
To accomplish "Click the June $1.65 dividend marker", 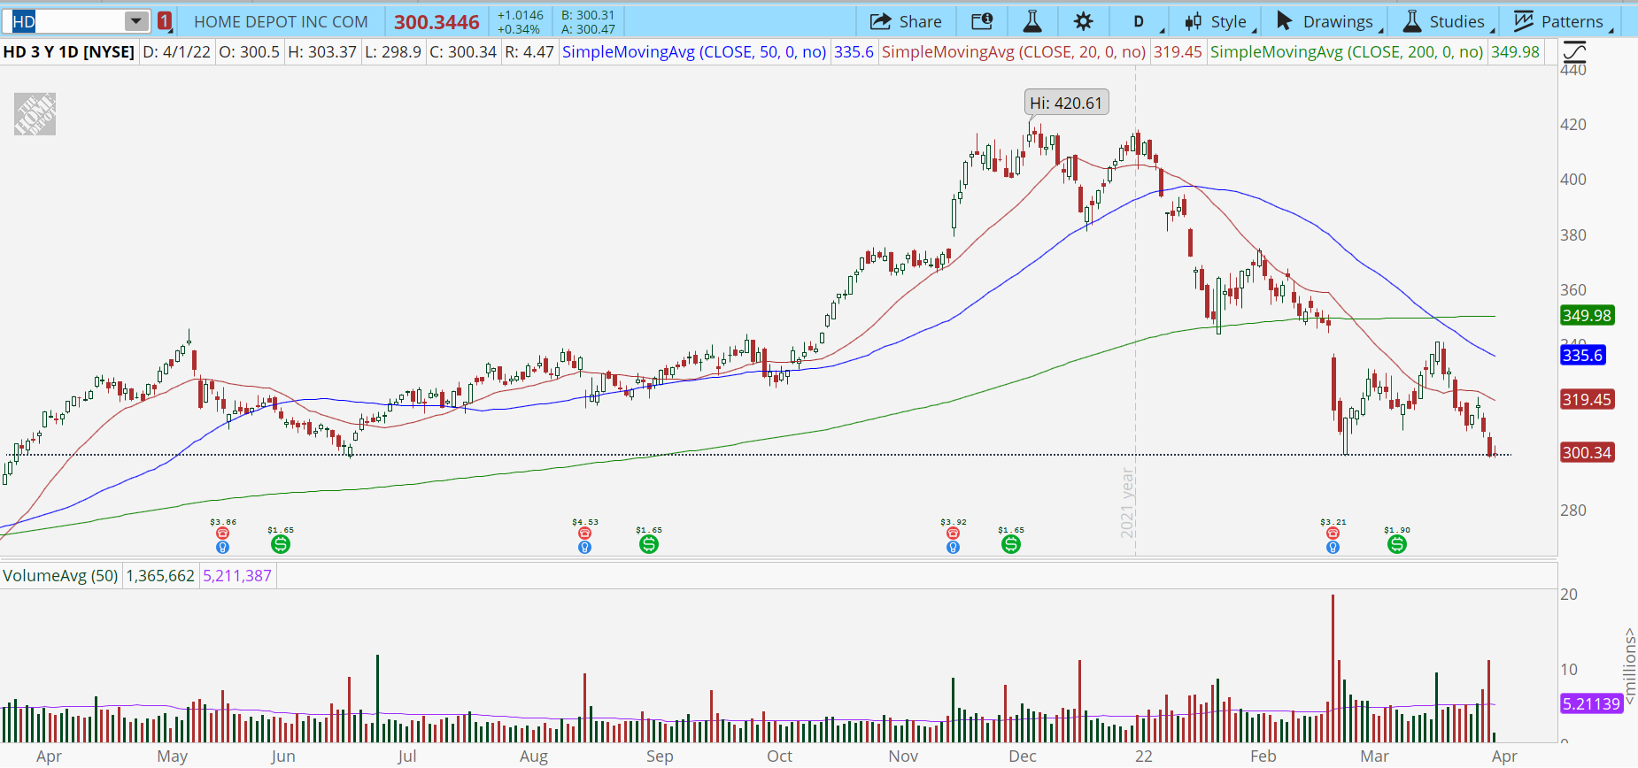I will [281, 544].
